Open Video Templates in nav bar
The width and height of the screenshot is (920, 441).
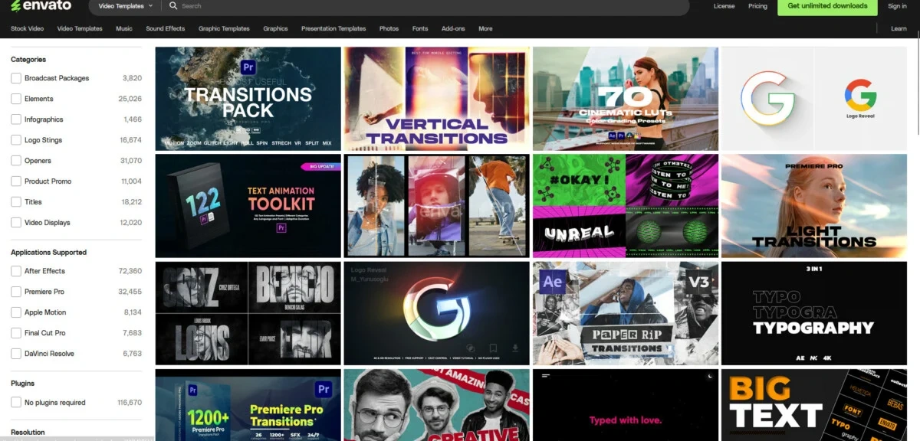[80, 28]
